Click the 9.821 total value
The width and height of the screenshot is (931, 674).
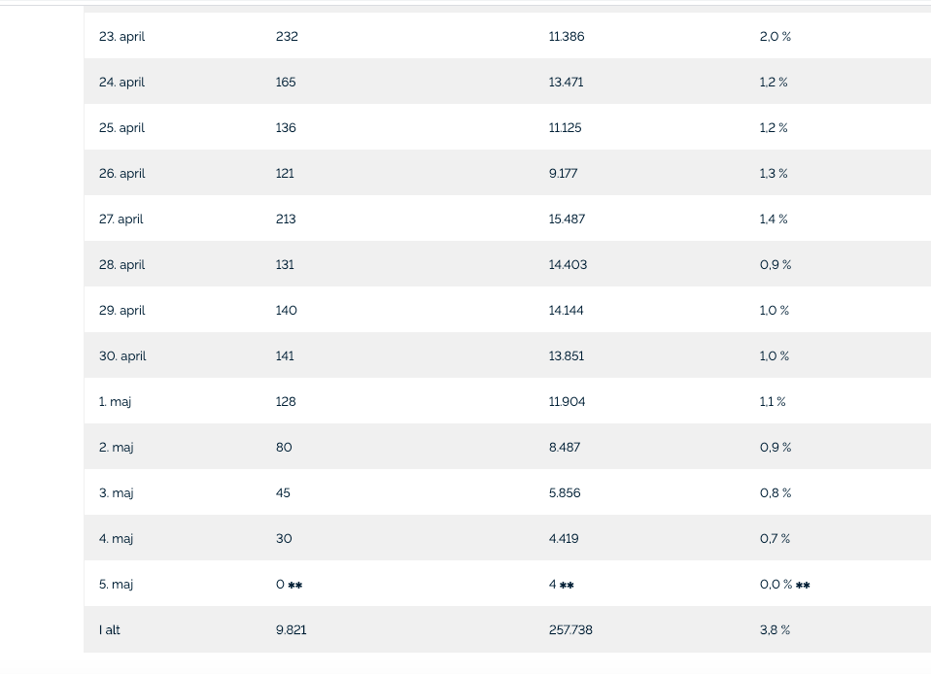coord(291,630)
